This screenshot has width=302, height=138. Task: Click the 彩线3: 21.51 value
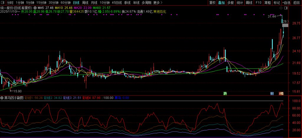coord(72,98)
